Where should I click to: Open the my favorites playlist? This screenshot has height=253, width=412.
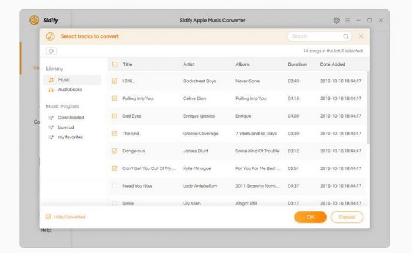pos(70,137)
